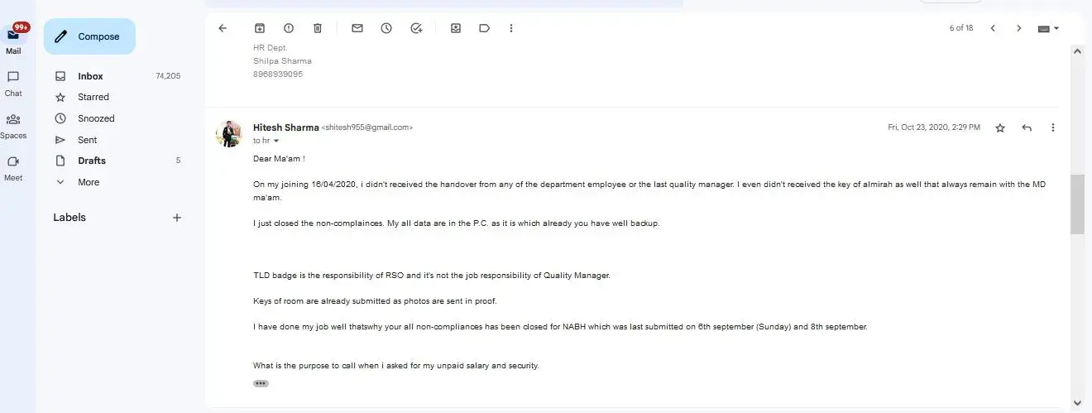Open the Move to folder menu

click(456, 28)
